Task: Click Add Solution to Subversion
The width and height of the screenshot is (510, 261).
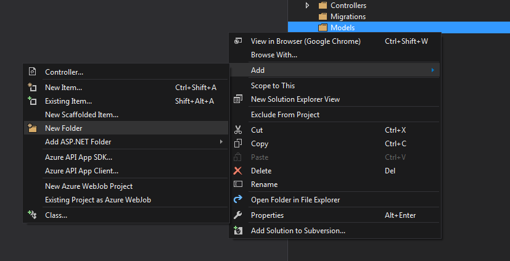Action: [298, 231]
